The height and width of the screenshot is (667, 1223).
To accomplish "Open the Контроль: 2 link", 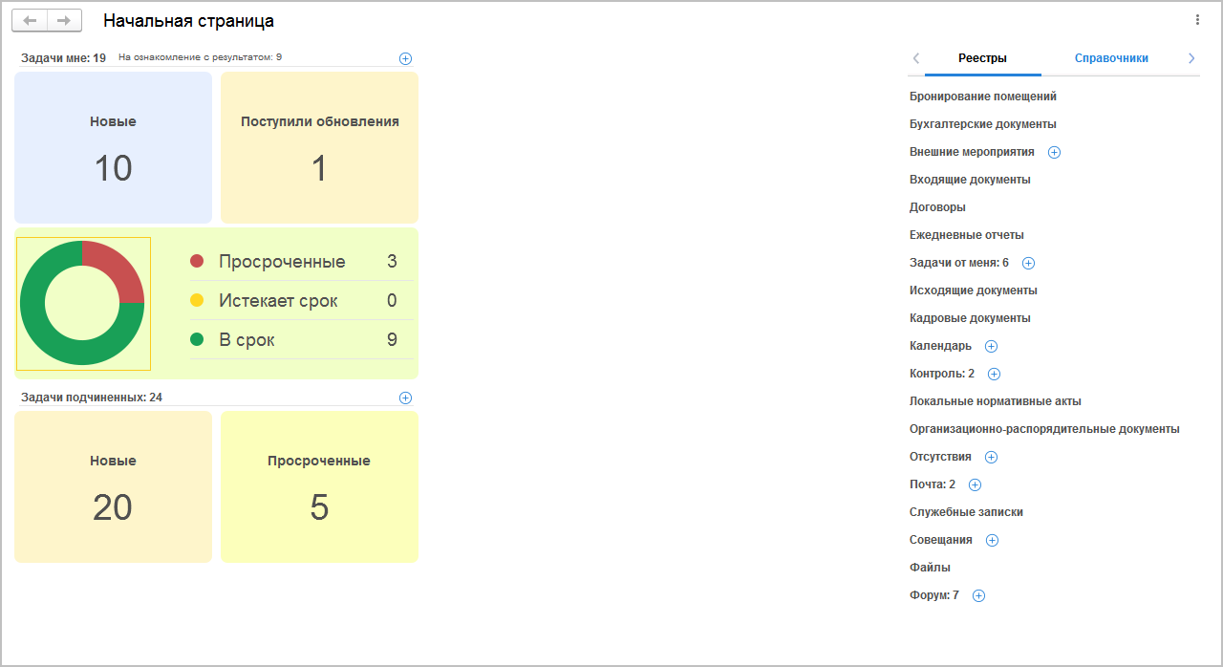I will coord(942,374).
